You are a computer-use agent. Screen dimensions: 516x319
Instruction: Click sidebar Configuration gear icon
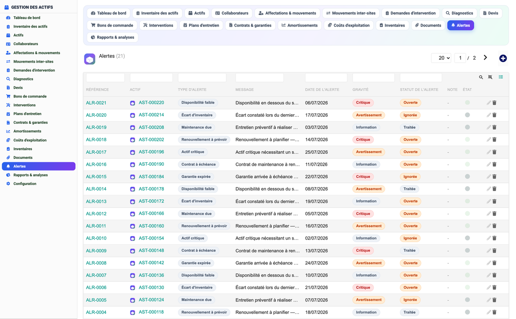8,184
